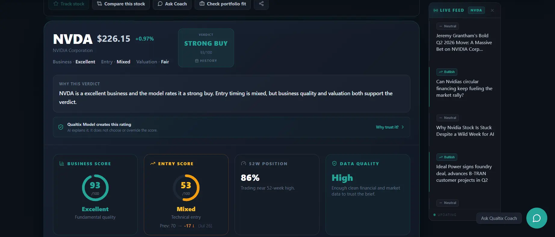
Task: Open Check portfolio fit
Action: pos(223,4)
